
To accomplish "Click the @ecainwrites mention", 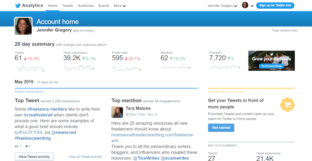I will pyautogui.click(x=175, y=158).
